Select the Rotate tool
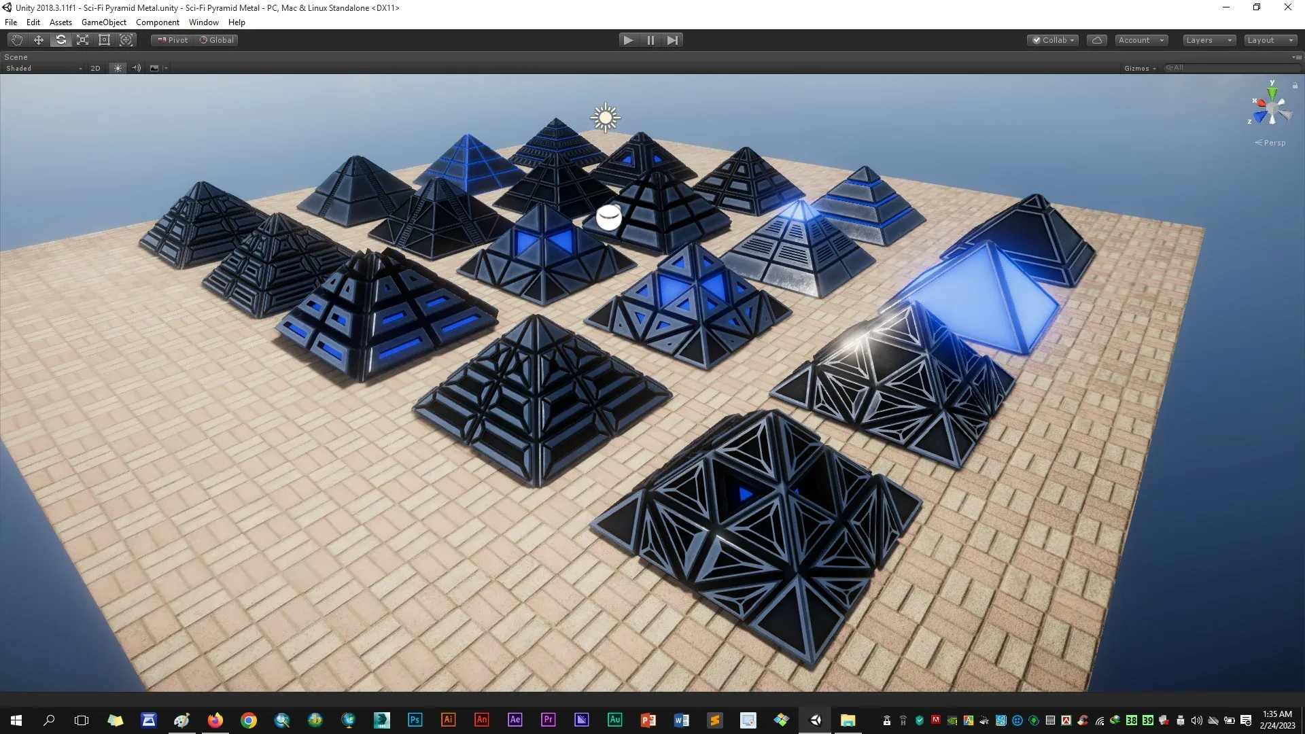The image size is (1305, 734). (x=60, y=40)
